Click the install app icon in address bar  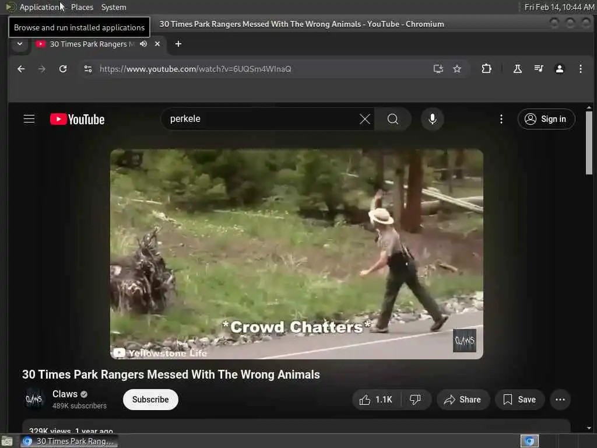point(438,69)
